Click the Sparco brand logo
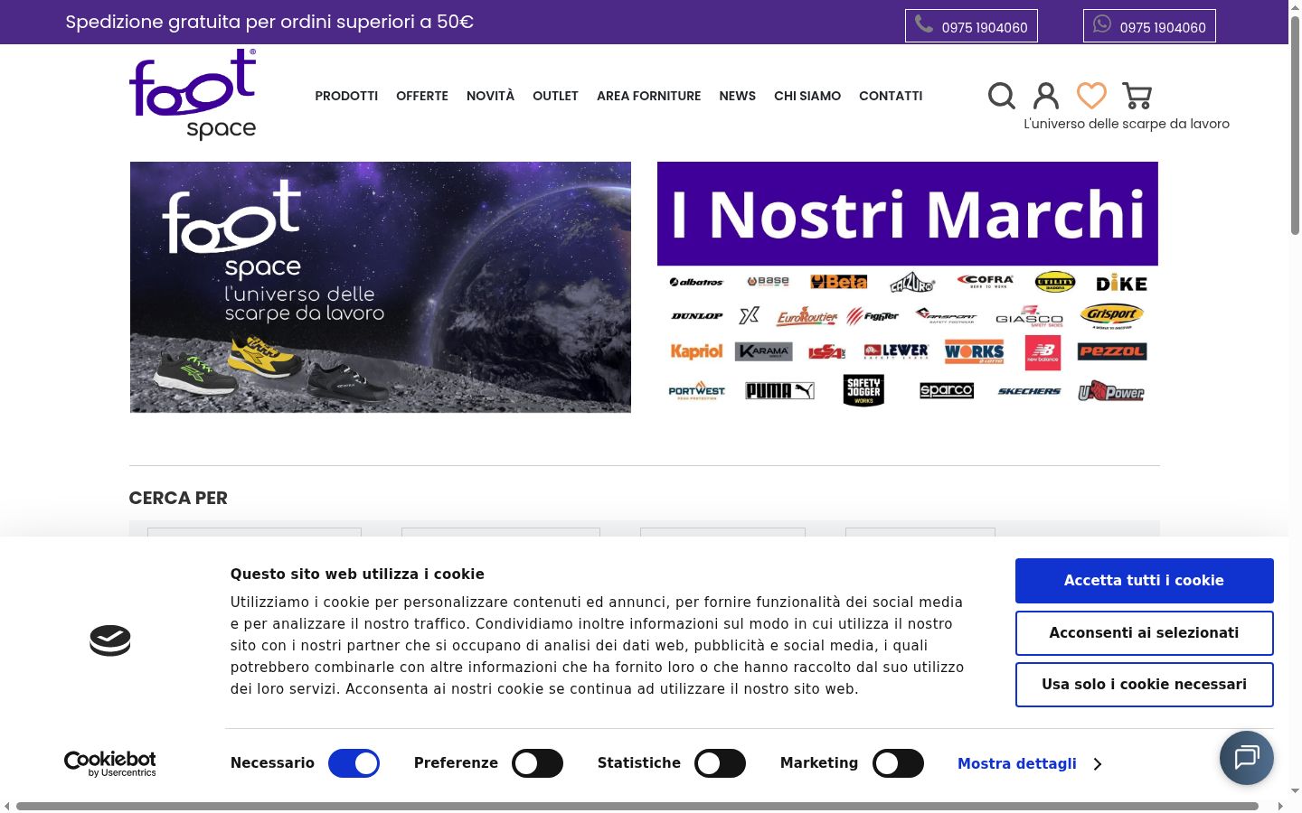1302x813 pixels. click(947, 390)
